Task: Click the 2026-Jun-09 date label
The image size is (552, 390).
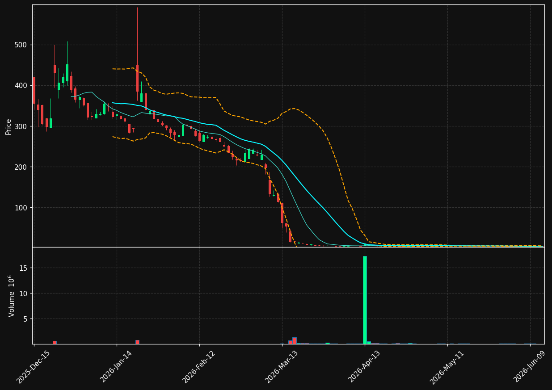Action: [x=530, y=367]
